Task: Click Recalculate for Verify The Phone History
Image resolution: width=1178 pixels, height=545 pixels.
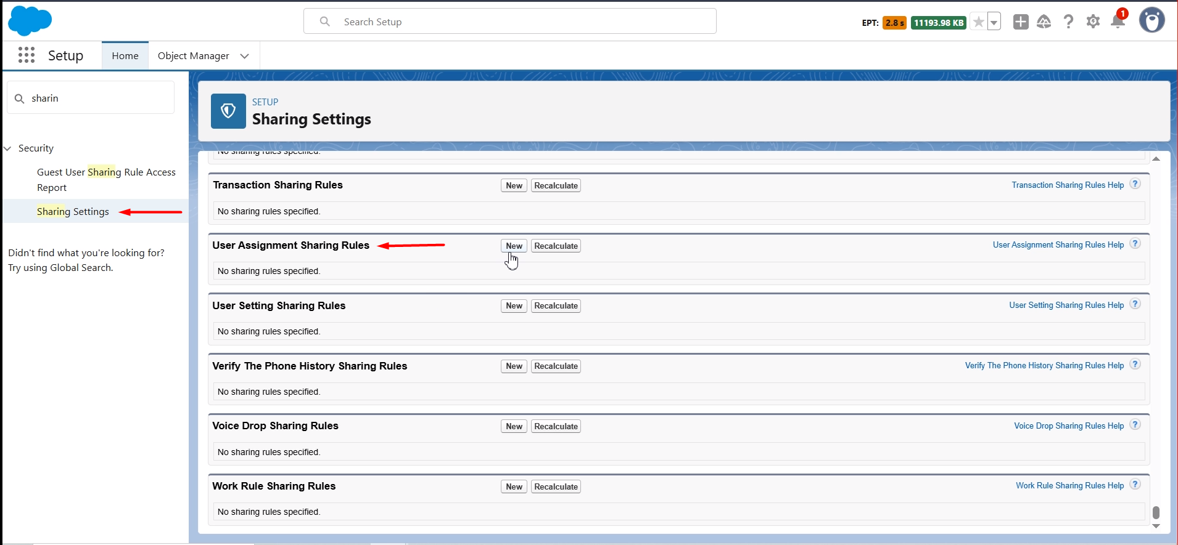Action: (x=556, y=366)
